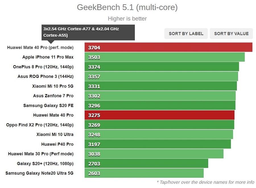Click the Cortex-A77 tooltip box
256x188 pixels.
[x=88, y=32]
